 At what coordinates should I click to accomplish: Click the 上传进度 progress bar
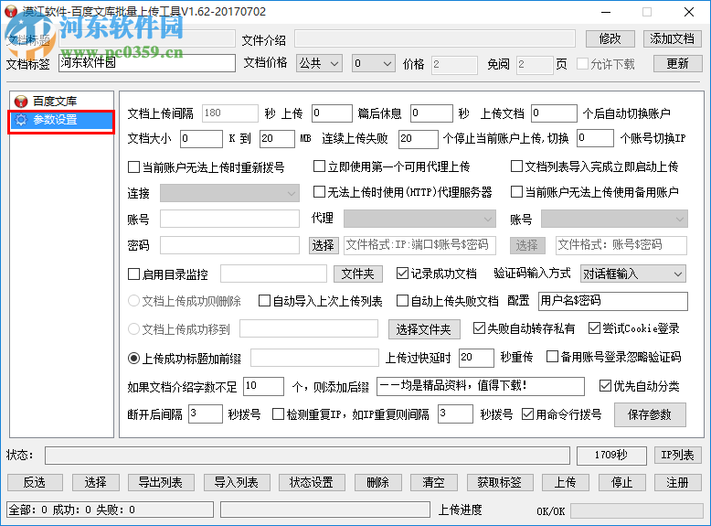click(636, 510)
